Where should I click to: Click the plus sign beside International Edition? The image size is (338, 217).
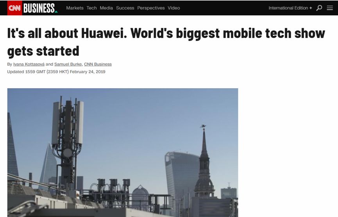click(311, 8)
